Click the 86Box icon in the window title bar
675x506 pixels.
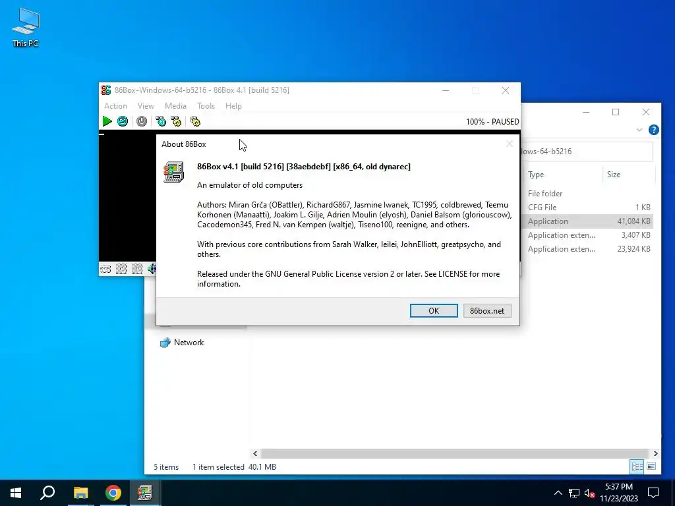pyautogui.click(x=106, y=90)
